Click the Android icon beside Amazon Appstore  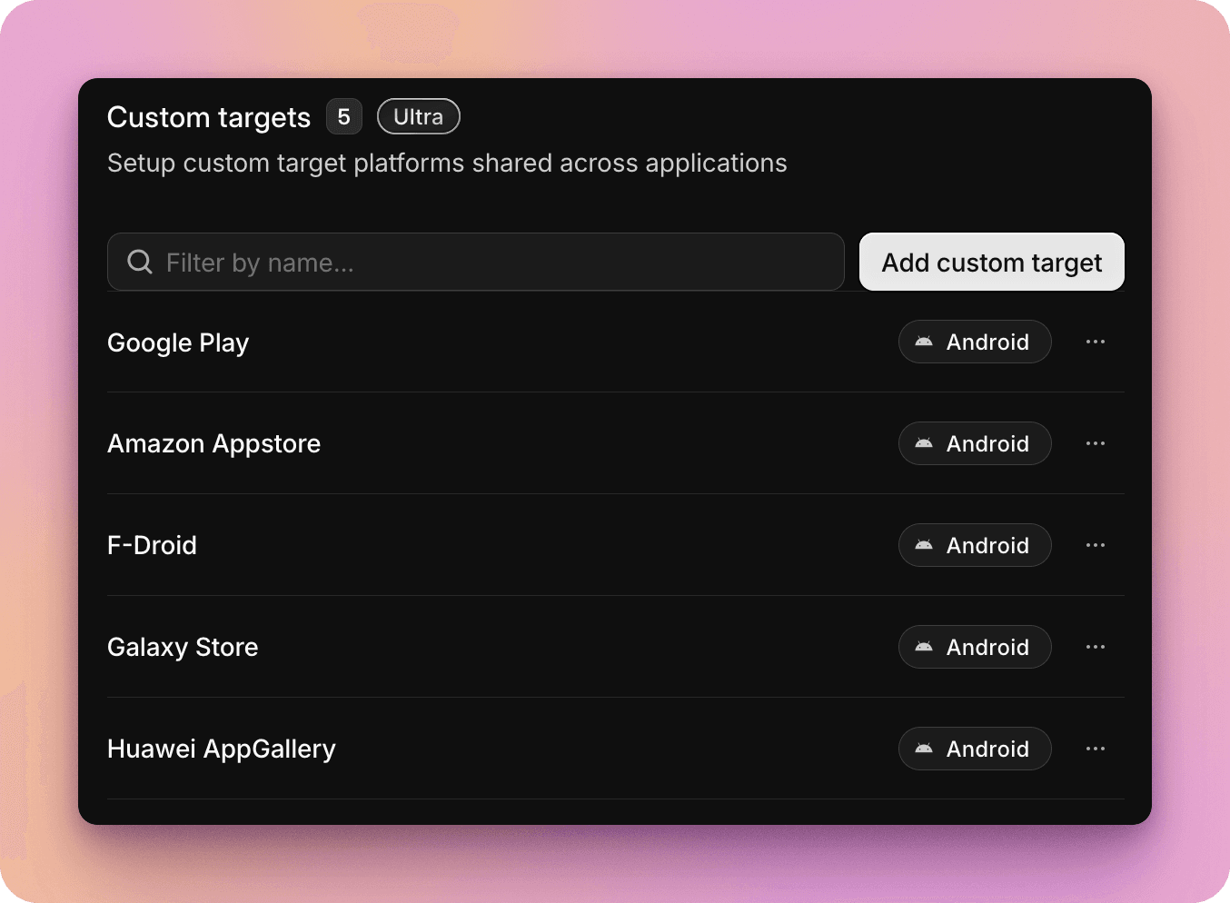click(924, 443)
